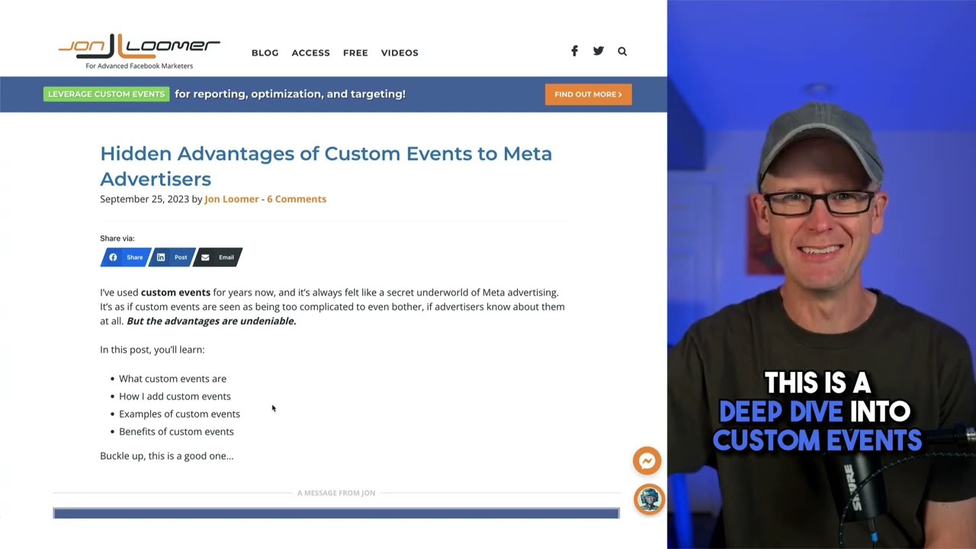
Task: Click the search magnifier icon
Action: [622, 51]
